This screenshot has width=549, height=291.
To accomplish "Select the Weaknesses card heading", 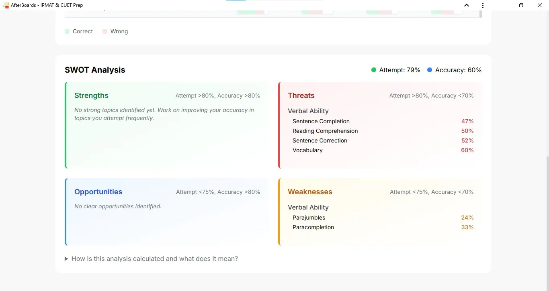I will pyautogui.click(x=310, y=192).
